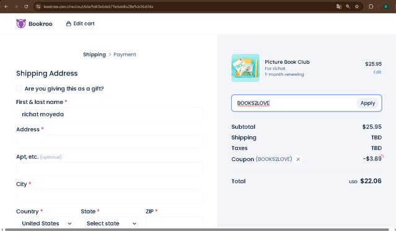Click the translate page icon

pos(338,7)
